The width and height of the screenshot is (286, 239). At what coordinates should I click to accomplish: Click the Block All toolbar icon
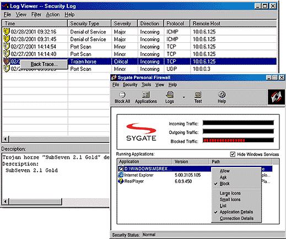click(x=122, y=97)
